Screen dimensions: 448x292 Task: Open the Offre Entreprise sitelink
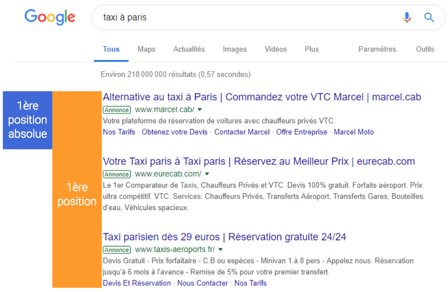point(301,132)
